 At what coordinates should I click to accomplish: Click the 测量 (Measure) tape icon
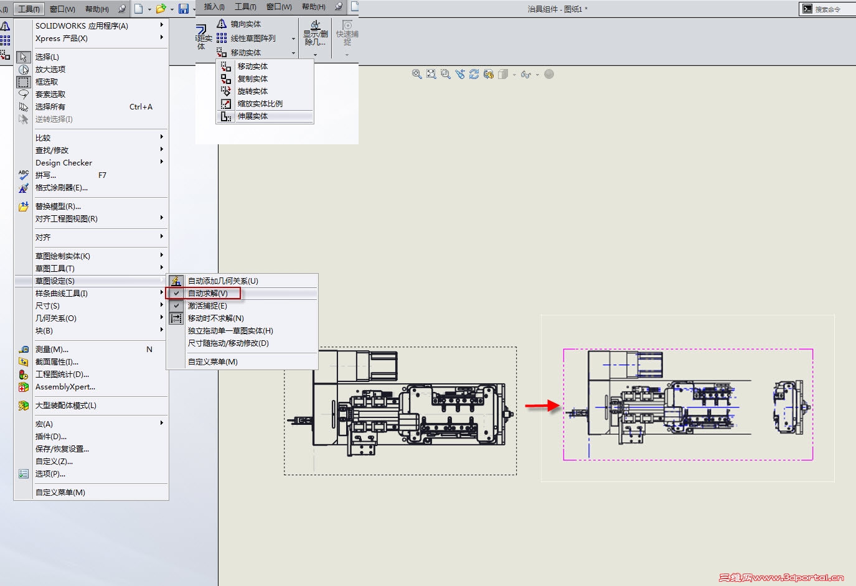[x=24, y=350]
